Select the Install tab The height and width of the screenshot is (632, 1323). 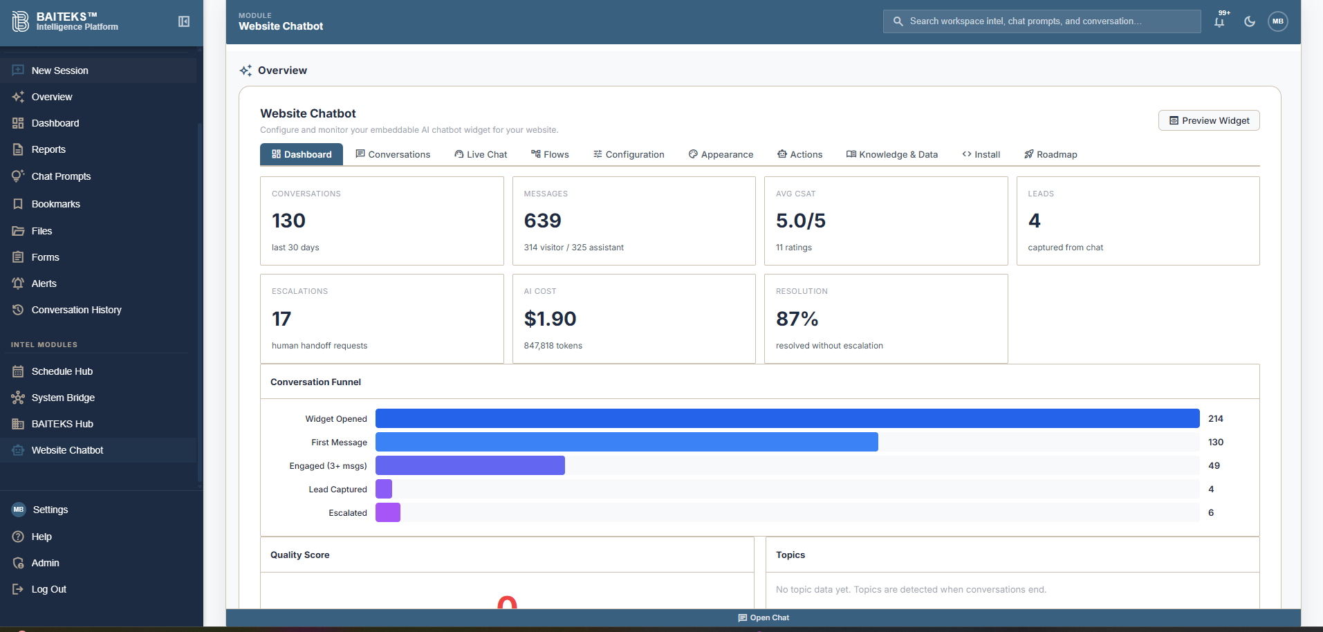[981, 154]
